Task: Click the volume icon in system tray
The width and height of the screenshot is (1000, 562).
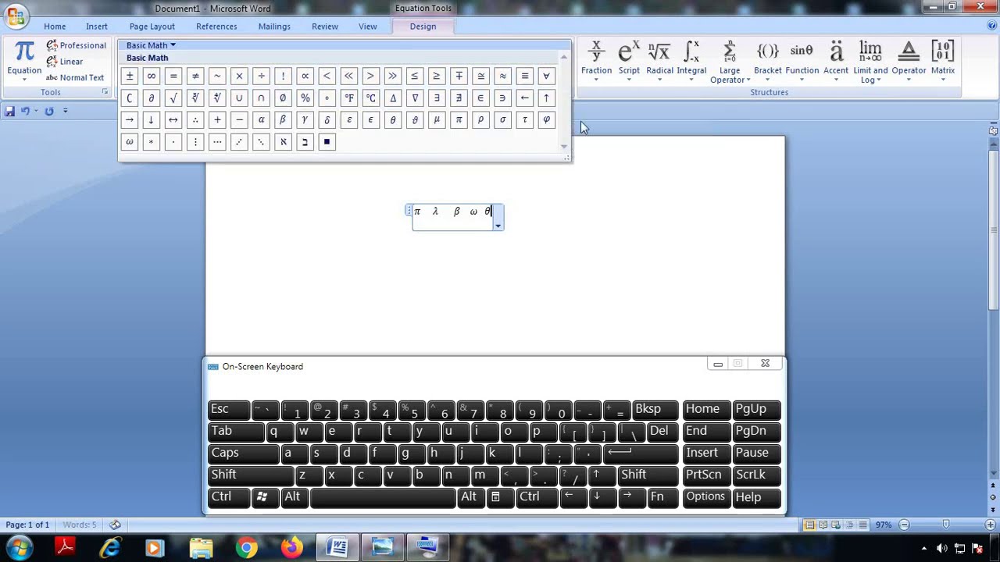Action: point(941,549)
